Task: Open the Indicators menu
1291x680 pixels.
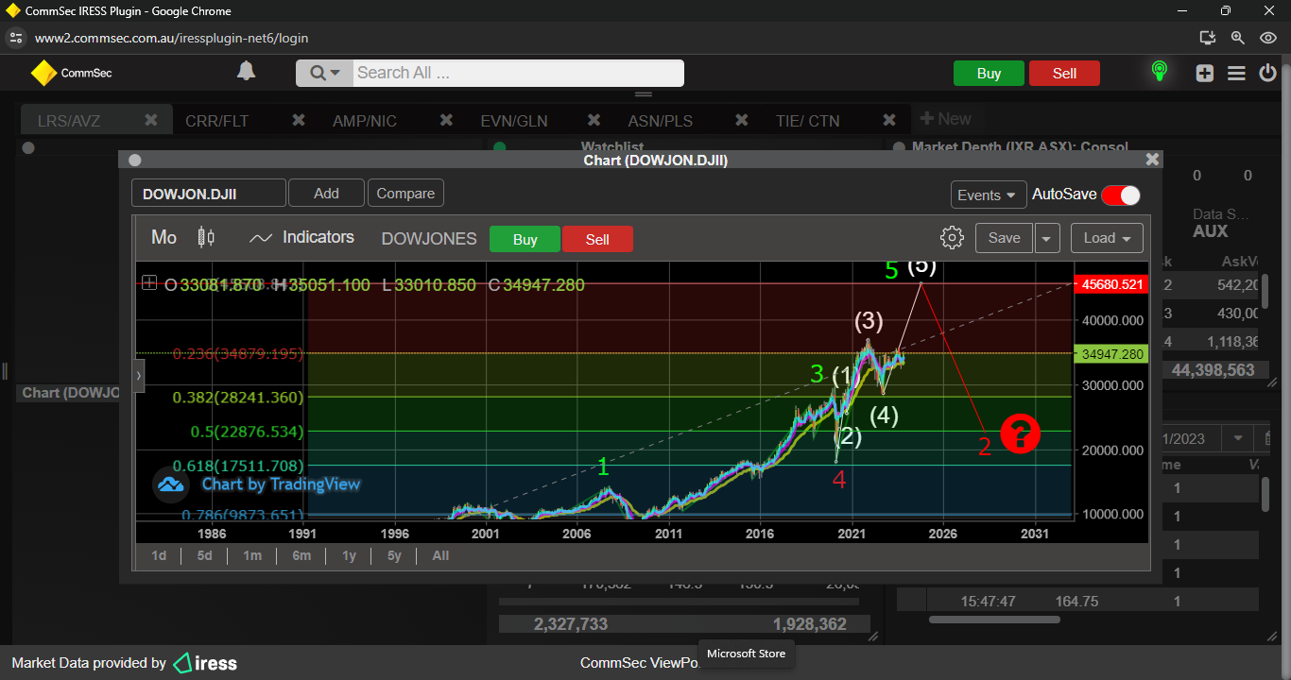Action: (302, 238)
